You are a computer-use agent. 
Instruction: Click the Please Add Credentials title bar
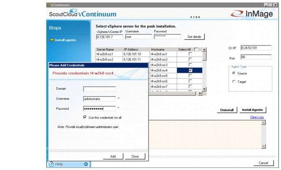pyautogui.click(x=98, y=65)
